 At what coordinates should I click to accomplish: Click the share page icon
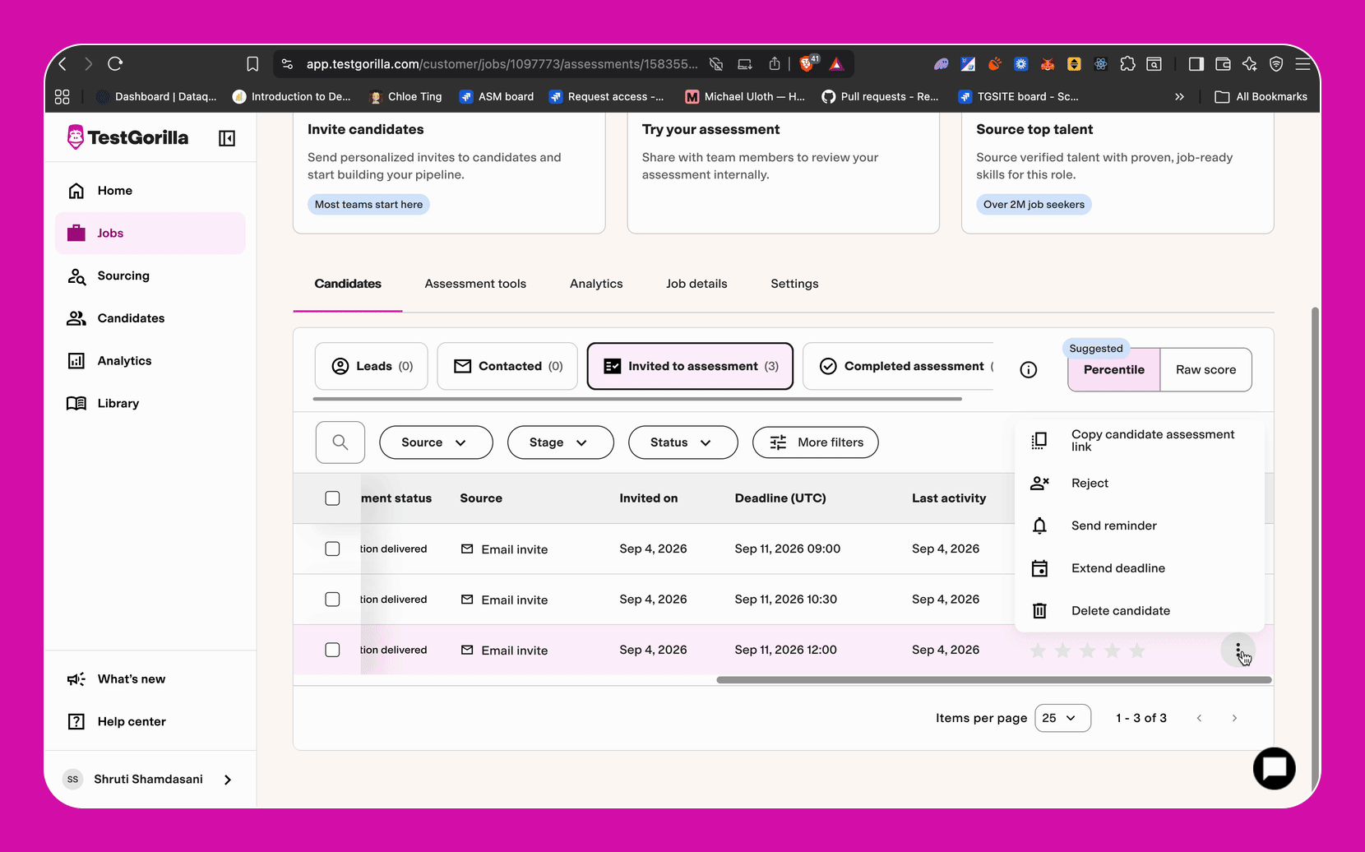coord(775,64)
